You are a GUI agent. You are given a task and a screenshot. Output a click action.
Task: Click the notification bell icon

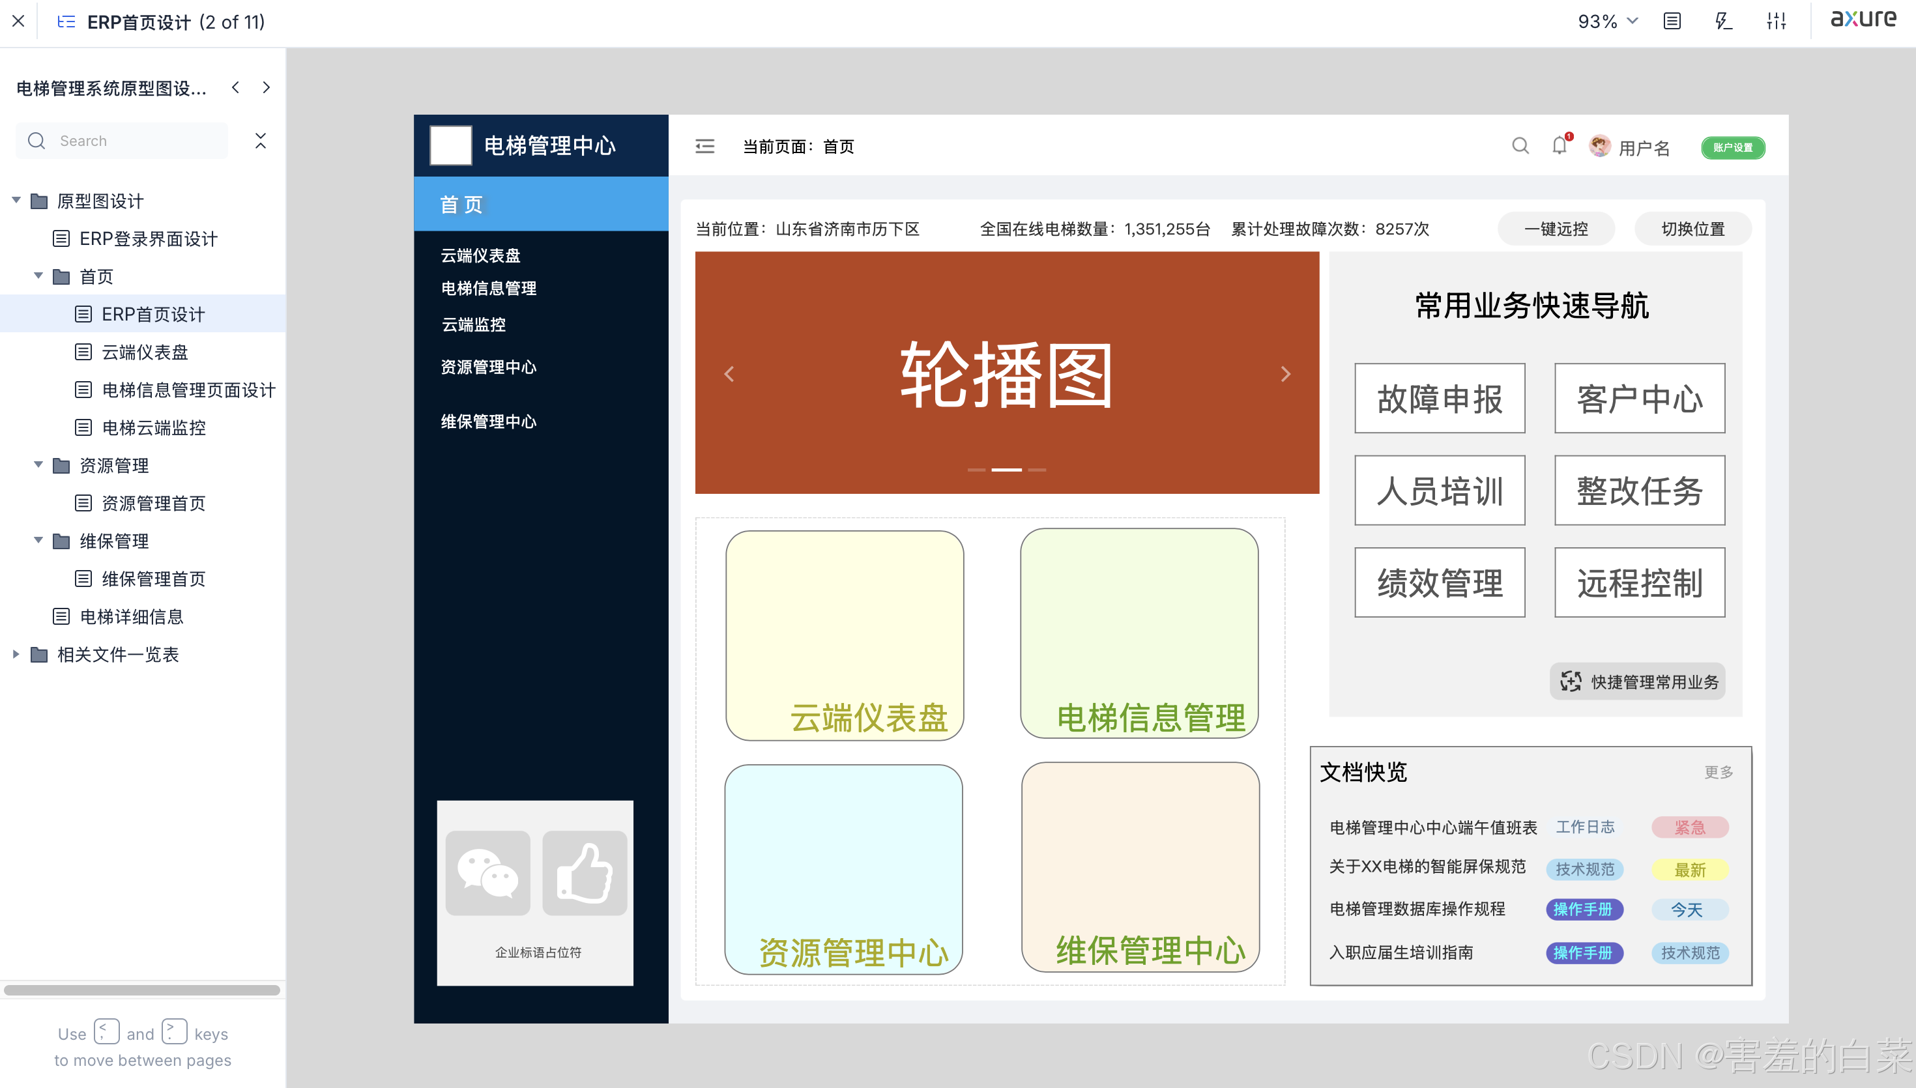point(1559,146)
